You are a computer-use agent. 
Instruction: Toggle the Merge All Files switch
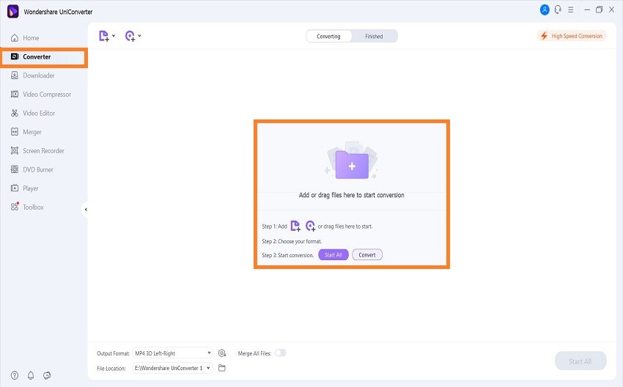(x=281, y=353)
